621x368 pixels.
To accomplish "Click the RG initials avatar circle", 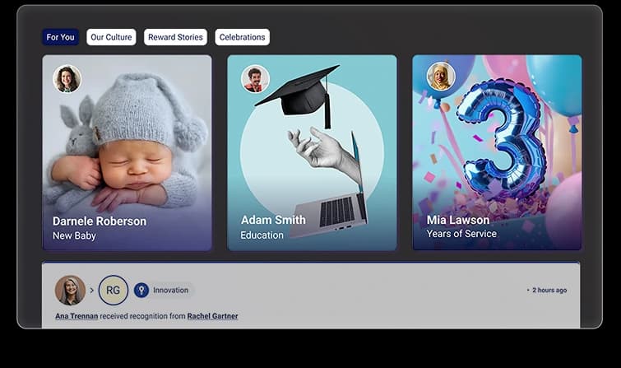I will (x=113, y=290).
